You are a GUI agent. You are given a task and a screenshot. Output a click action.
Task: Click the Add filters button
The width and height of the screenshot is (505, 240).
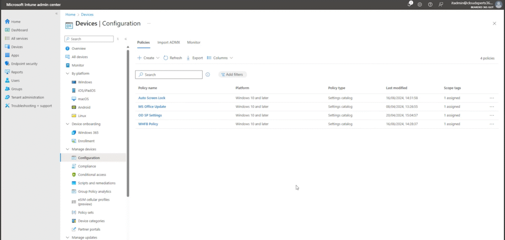[233, 74]
